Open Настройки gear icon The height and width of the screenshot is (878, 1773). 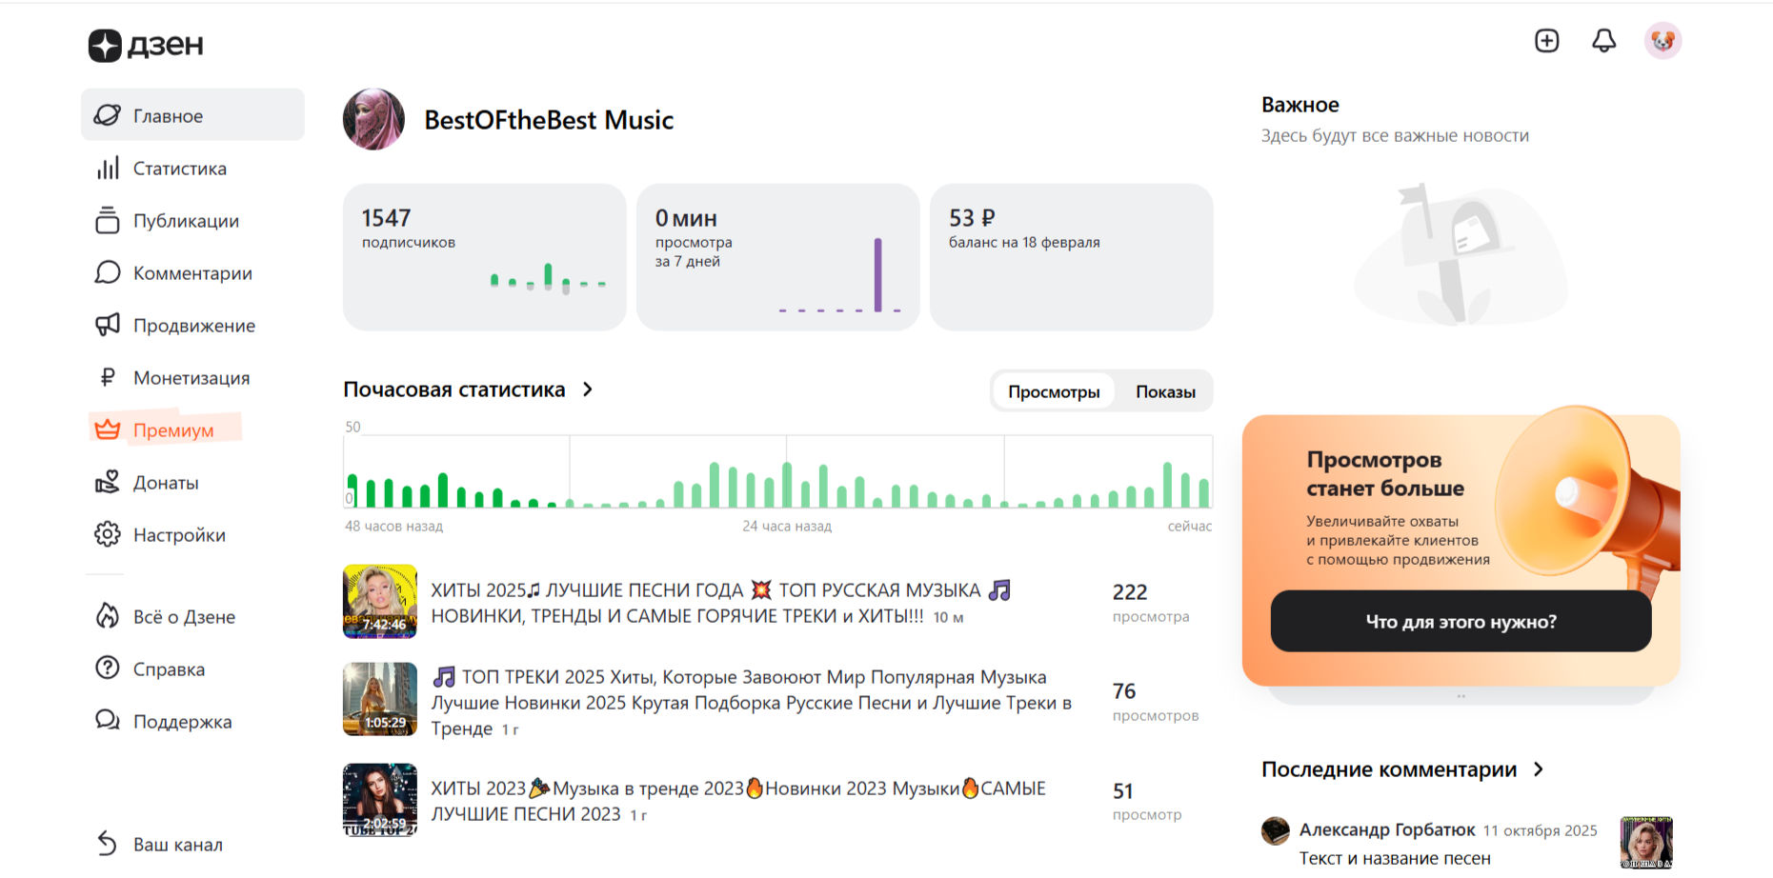pyautogui.click(x=108, y=535)
